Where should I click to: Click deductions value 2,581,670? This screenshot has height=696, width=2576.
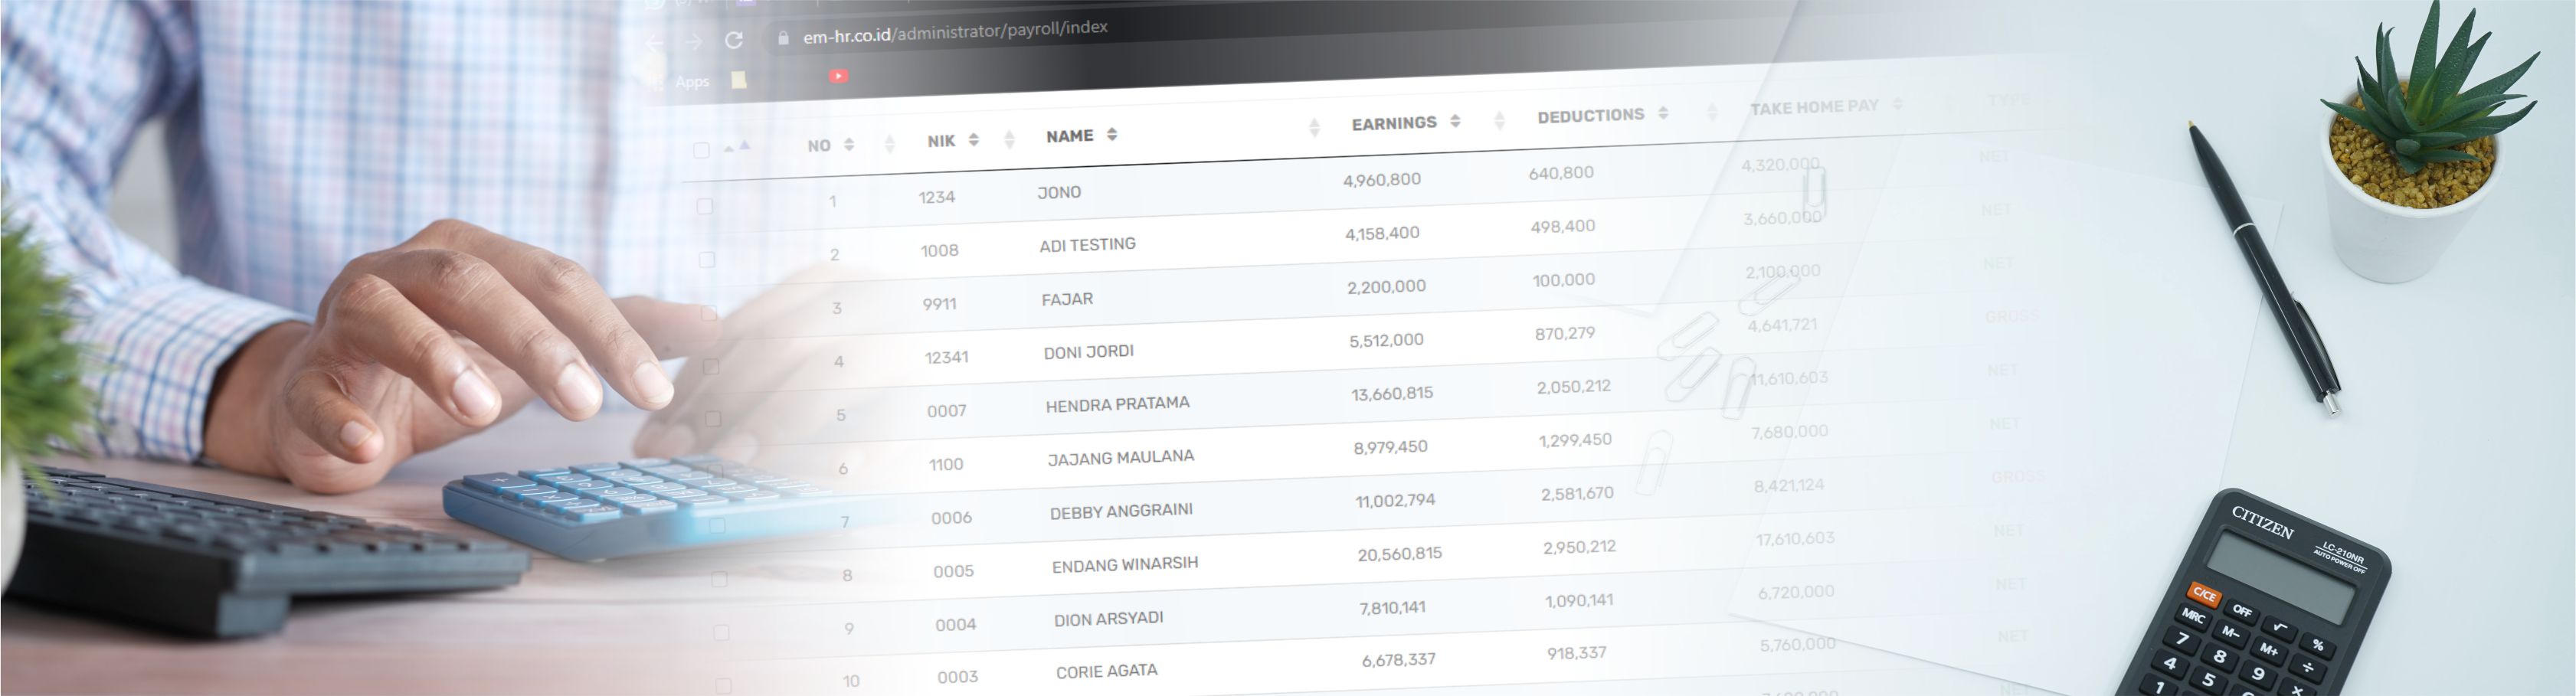coord(1577,494)
